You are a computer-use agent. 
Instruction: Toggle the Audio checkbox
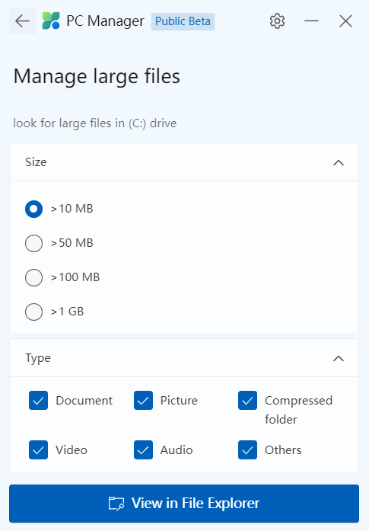click(143, 449)
